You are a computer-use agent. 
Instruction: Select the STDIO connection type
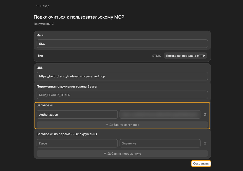click(x=157, y=56)
